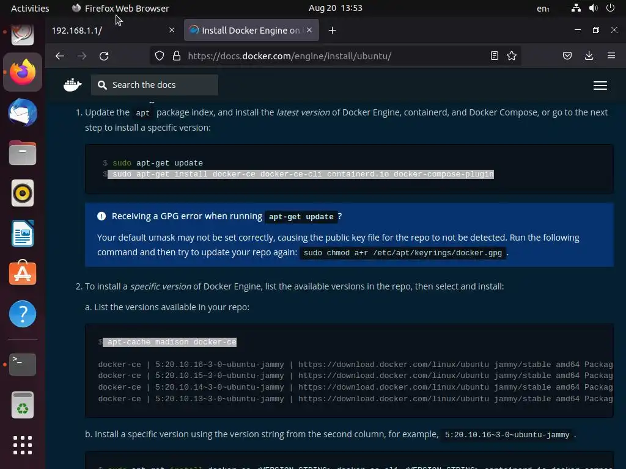Go forward using the forward arrow
Viewport: 626px width, 469px height.
tap(82, 56)
